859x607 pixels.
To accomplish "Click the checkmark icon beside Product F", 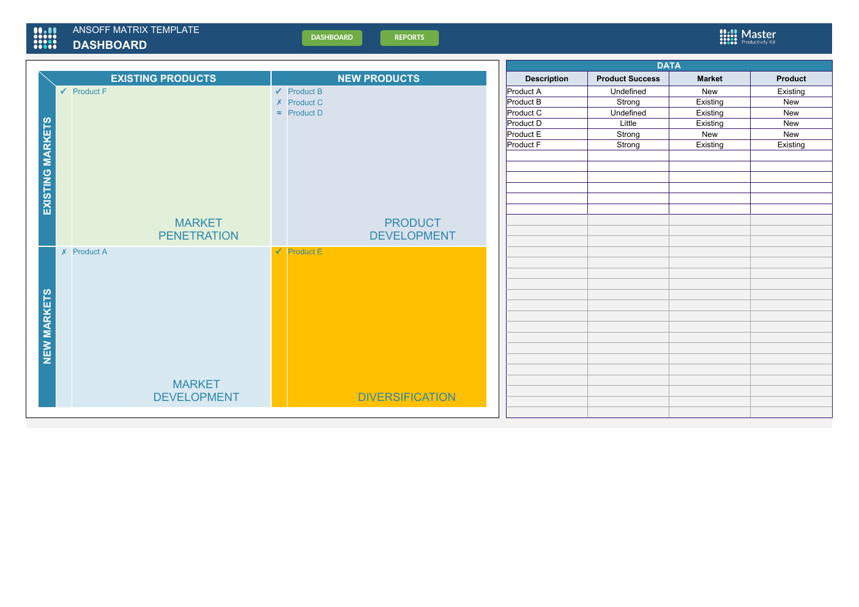I will point(64,92).
